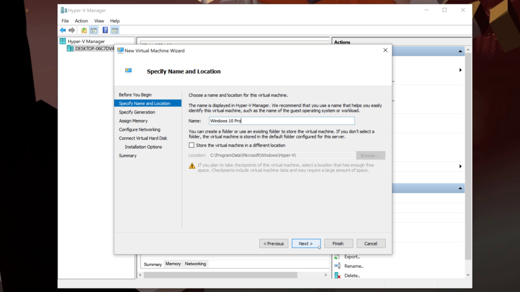Click the horizontal scrollbar left arrow
Screen dimensions: 520x292
pos(140,275)
